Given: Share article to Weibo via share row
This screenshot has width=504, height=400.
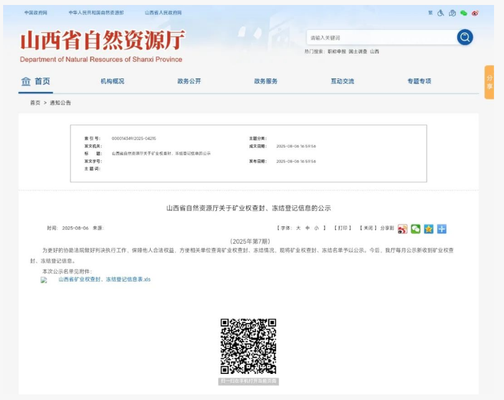Looking at the screenshot, I should pos(402,229).
